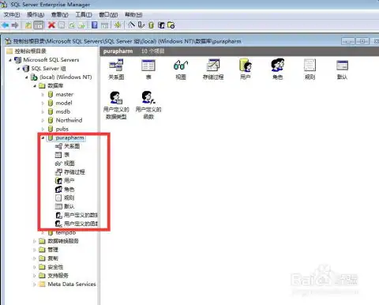Viewport: 379px width, 305px height.
Task: Open 用户定义的数据类型 icon in right pane
Action: click(116, 105)
